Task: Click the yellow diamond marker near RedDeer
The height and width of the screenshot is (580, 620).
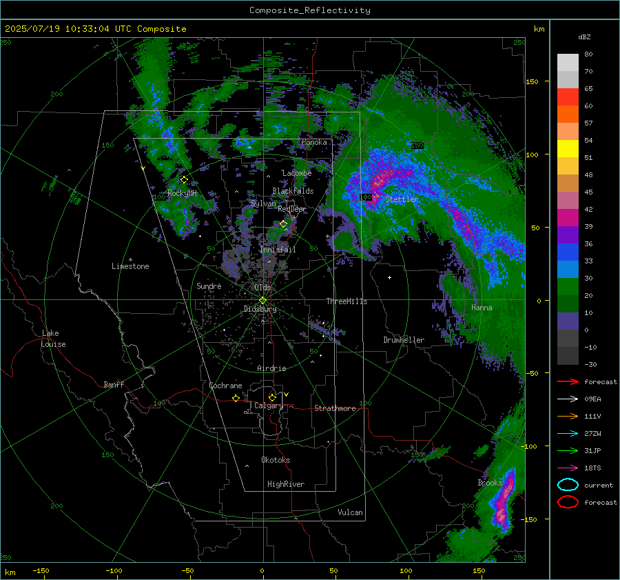Action: coord(283,223)
